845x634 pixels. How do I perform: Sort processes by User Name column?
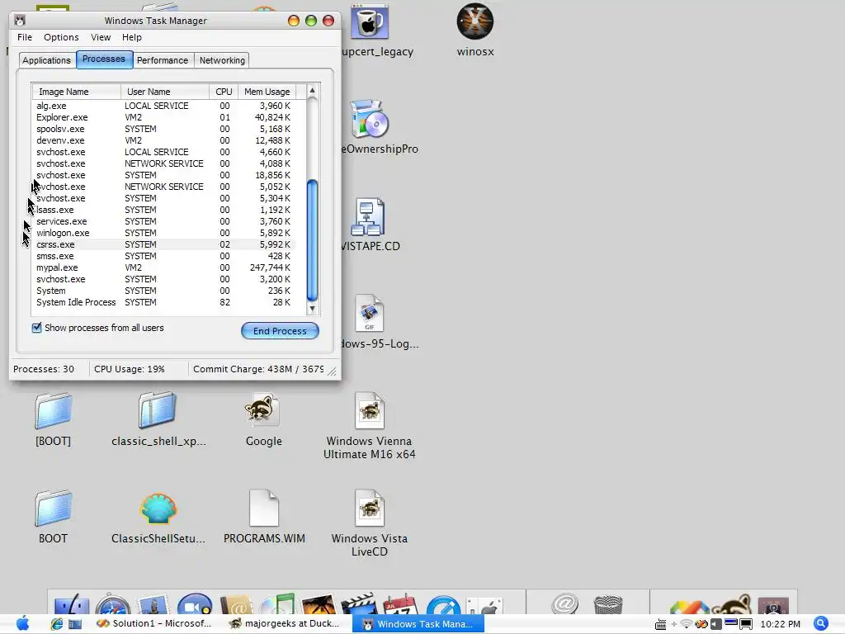click(165, 92)
